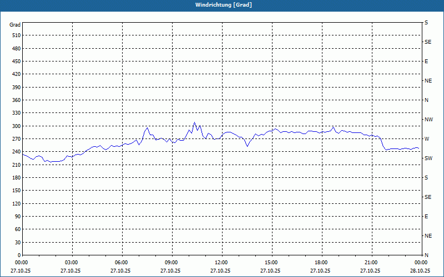Screen dimensions: 444x277
Task: Select the 15:00 time axis label
Action: click(271, 262)
